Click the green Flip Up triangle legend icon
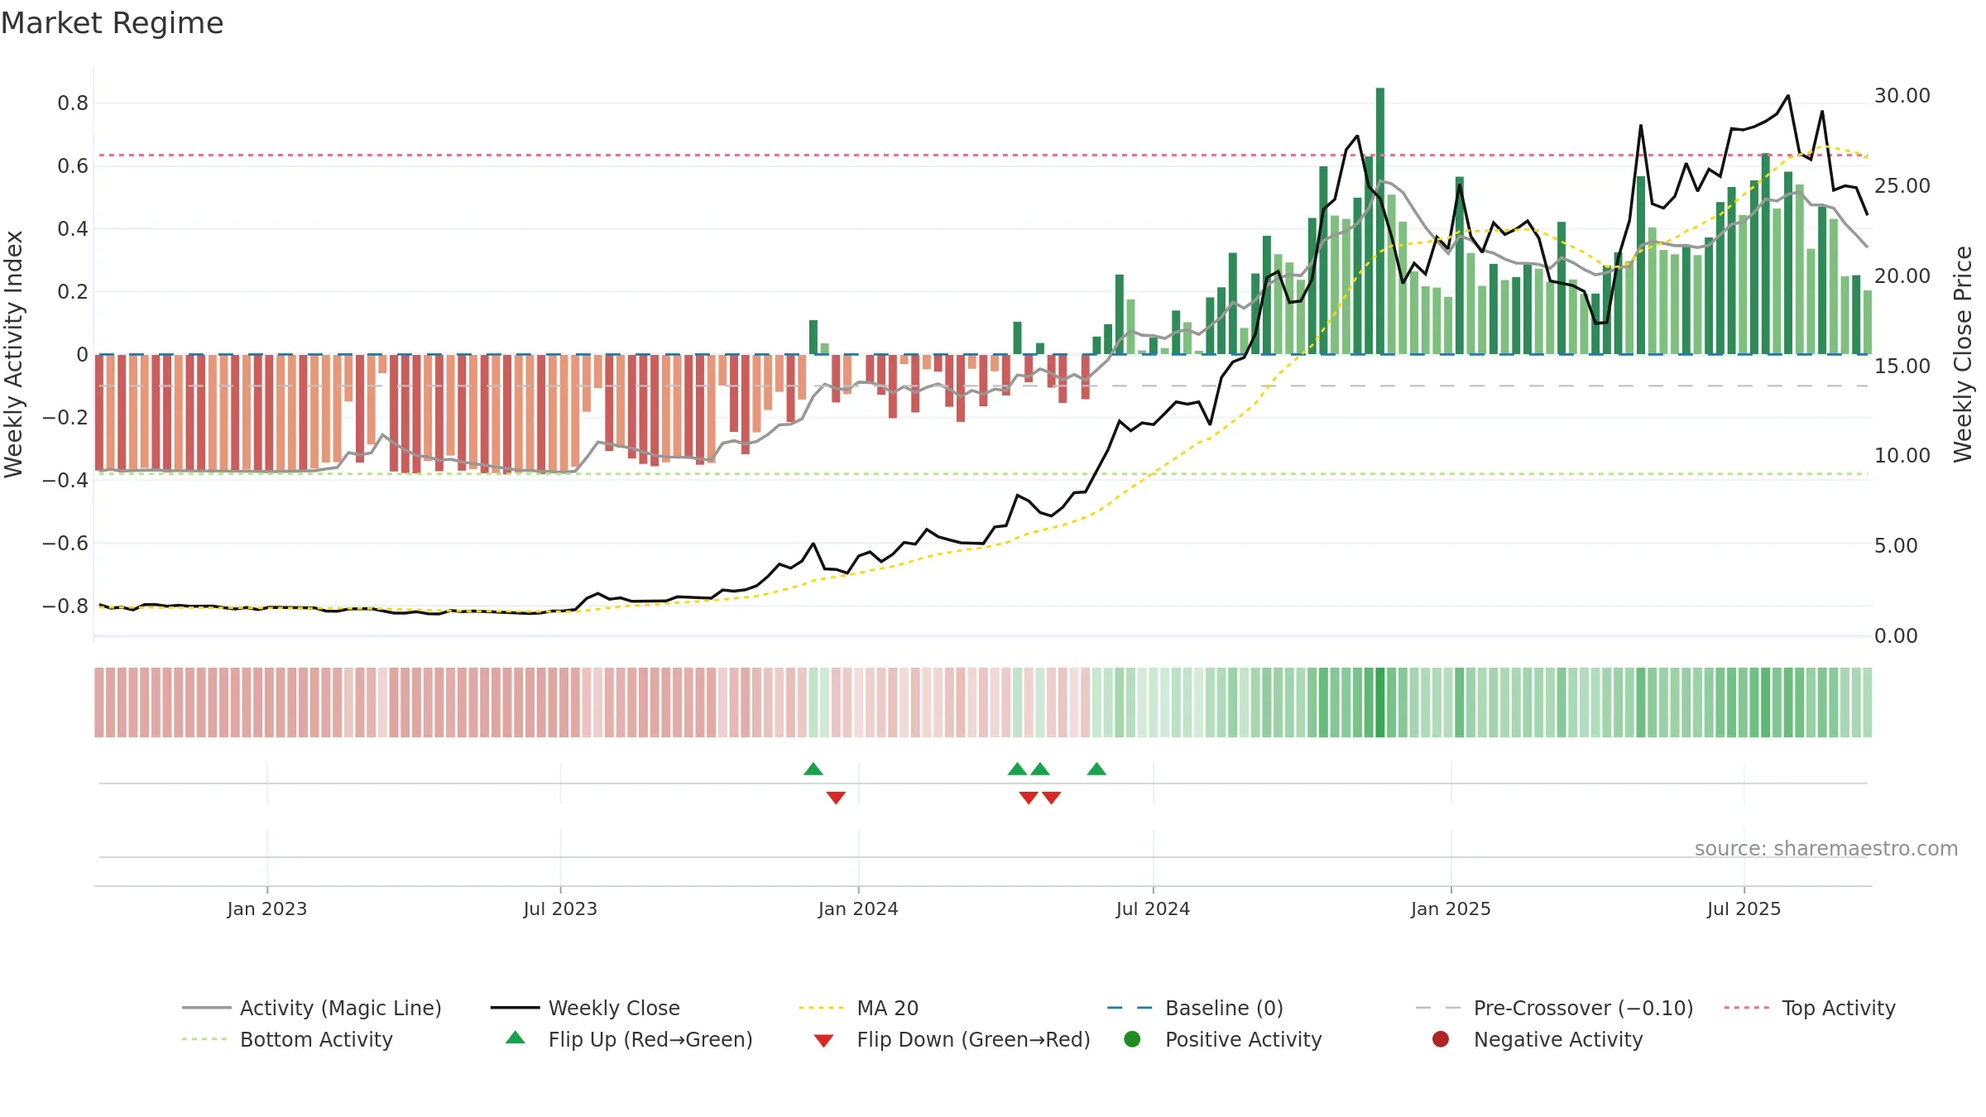Viewport: 1986px width, 1117px height. pyautogui.click(x=516, y=1038)
